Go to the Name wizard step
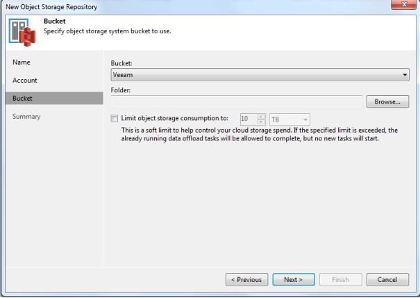The image size is (420, 298). (x=22, y=63)
